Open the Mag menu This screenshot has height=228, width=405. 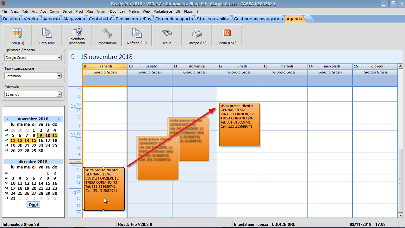click(90, 11)
